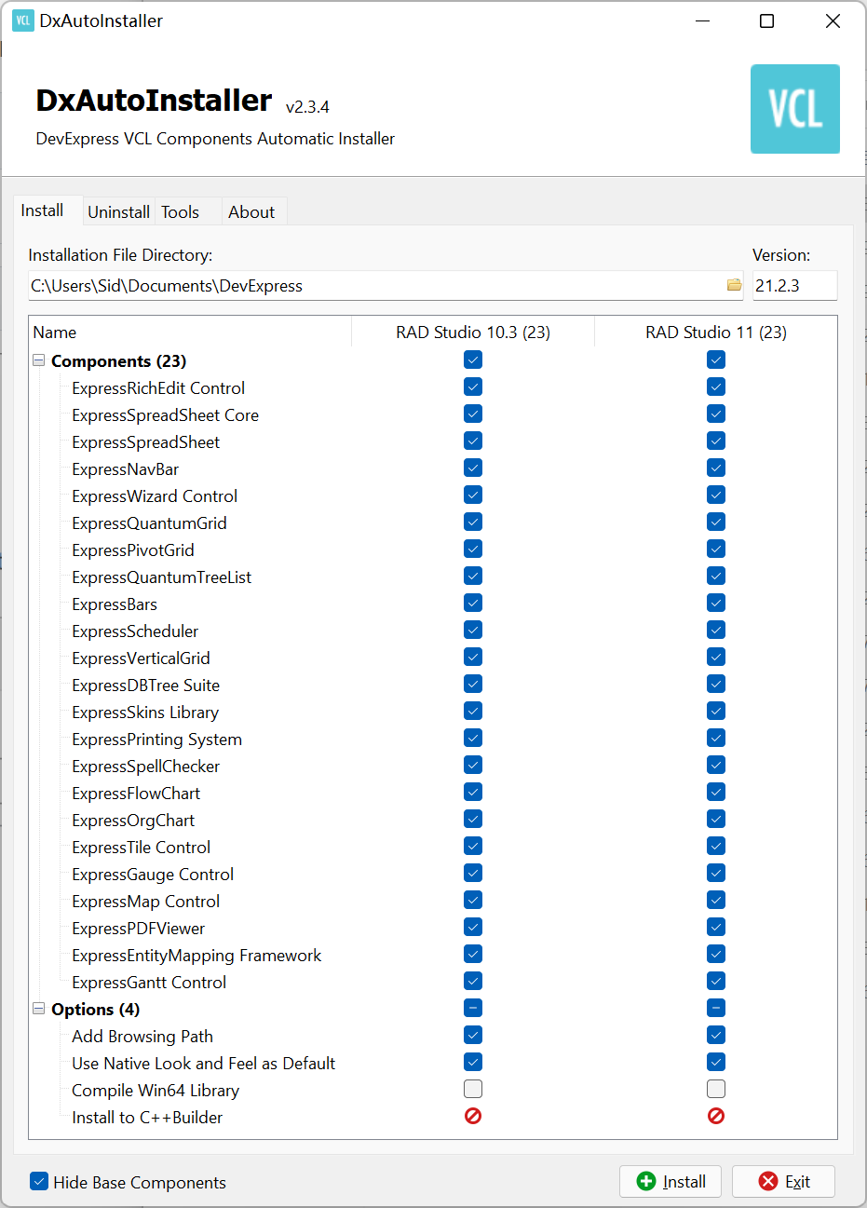Enable Compile Win64 Library for RAD Studio 10.3

[x=473, y=1089]
